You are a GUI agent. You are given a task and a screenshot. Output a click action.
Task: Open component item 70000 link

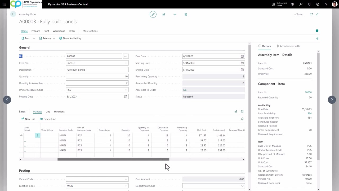click(308, 92)
